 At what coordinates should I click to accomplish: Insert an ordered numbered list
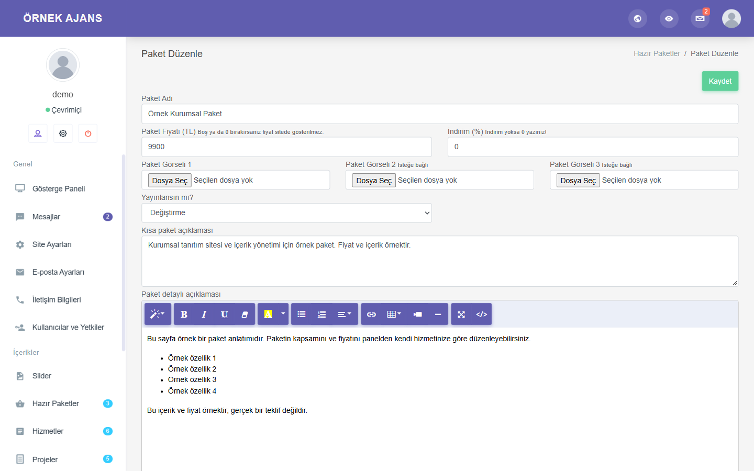321,314
